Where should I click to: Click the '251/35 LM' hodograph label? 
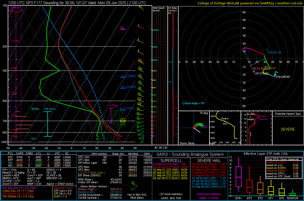point(274,52)
